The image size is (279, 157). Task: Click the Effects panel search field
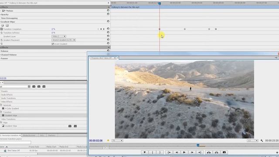tap(14, 86)
